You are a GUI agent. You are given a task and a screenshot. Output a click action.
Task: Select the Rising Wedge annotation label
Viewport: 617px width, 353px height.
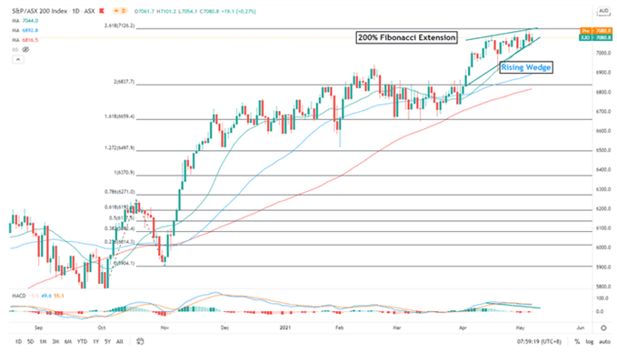tap(526, 67)
